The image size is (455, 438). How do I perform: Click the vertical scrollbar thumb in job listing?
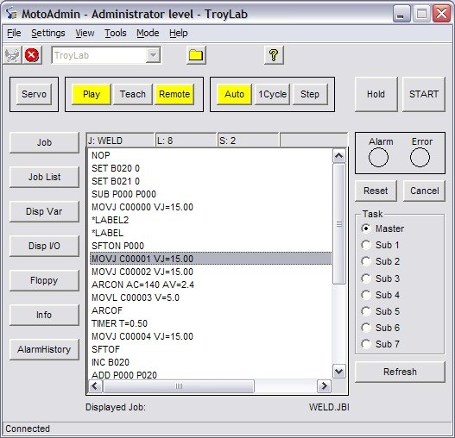[x=339, y=224]
